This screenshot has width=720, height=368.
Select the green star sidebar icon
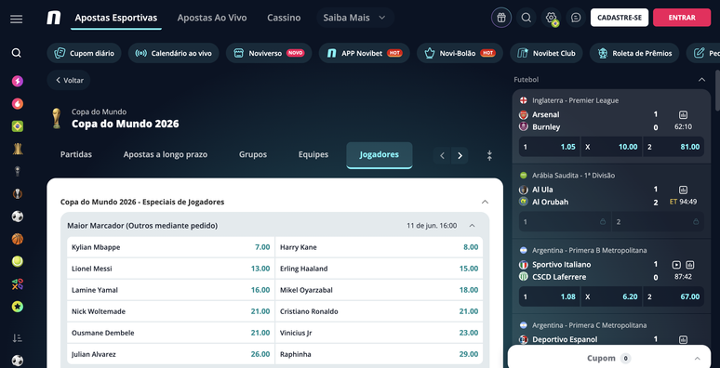(x=18, y=306)
